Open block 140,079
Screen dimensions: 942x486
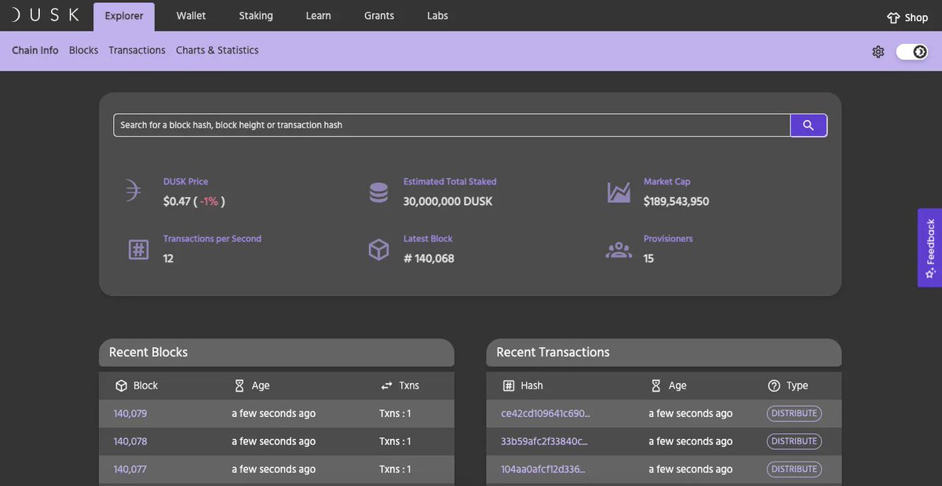point(130,414)
